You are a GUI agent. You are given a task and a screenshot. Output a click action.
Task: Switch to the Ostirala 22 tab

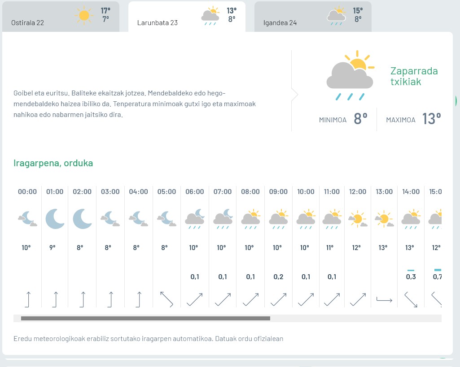(x=61, y=17)
